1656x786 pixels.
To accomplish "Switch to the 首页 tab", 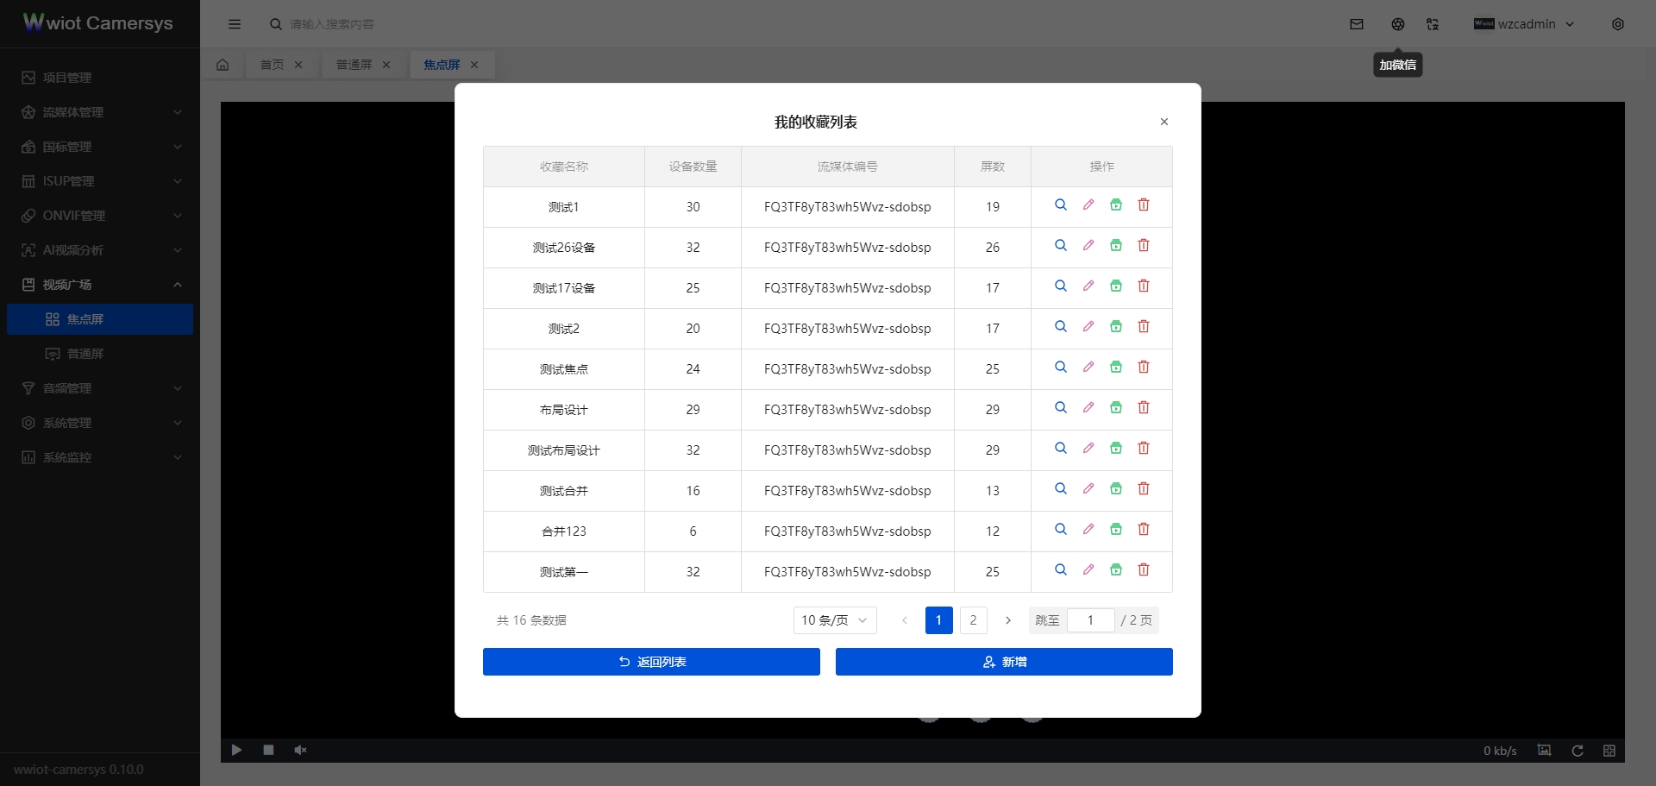I will pyautogui.click(x=271, y=64).
